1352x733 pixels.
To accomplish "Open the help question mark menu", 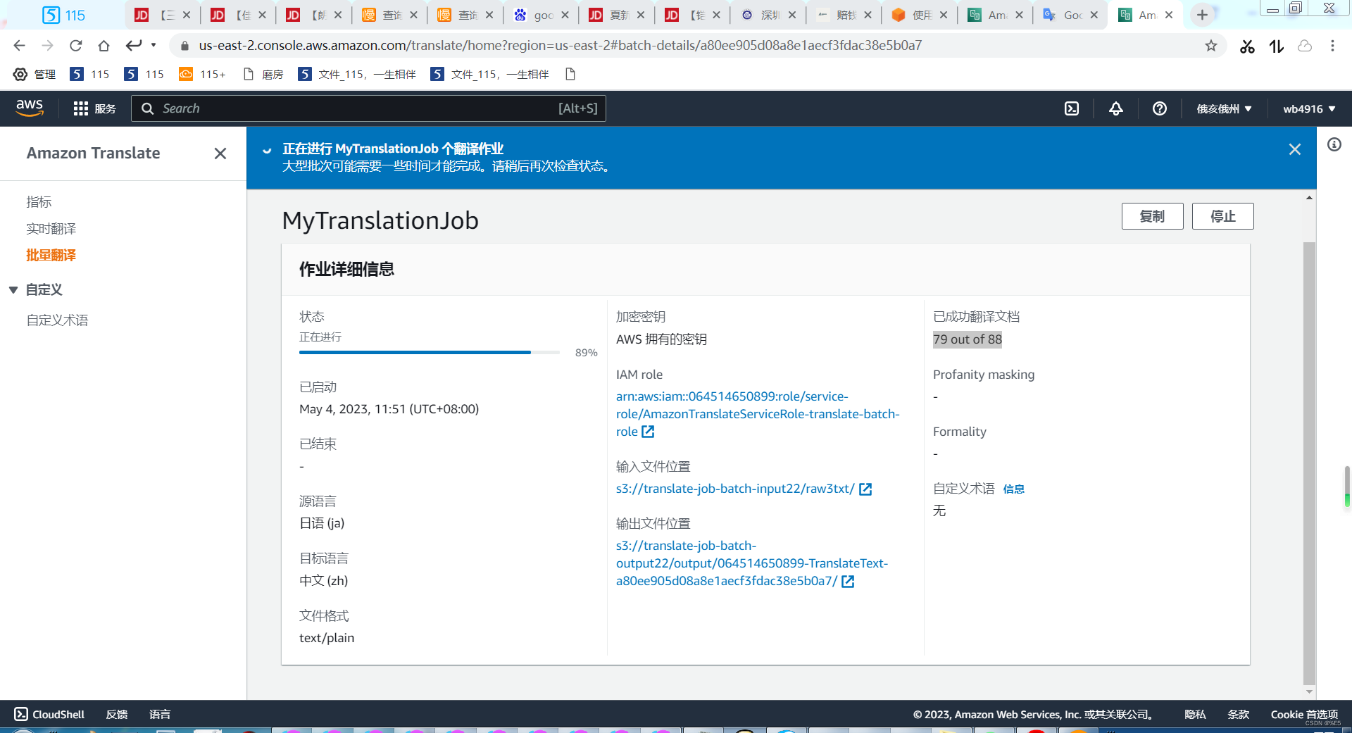I will tap(1159, 108).
